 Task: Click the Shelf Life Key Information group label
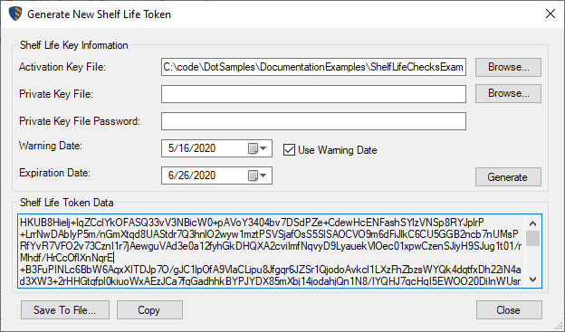(74, 45)
